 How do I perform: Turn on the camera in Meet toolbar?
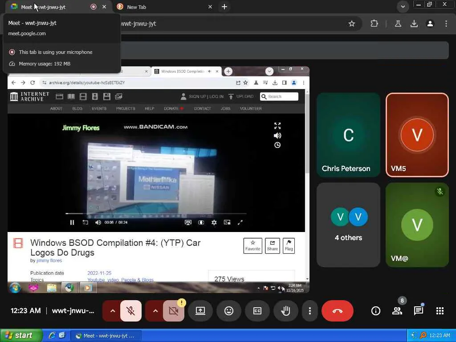(x=174, y=311)
